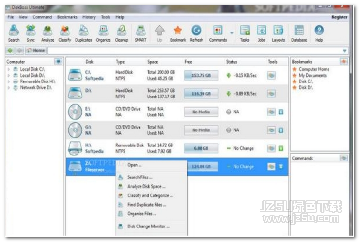Image resolution: width=359 pixels, height=242 pixels.
Task: Click the Bookmarks panel star icon
Action: click(343, 62)
